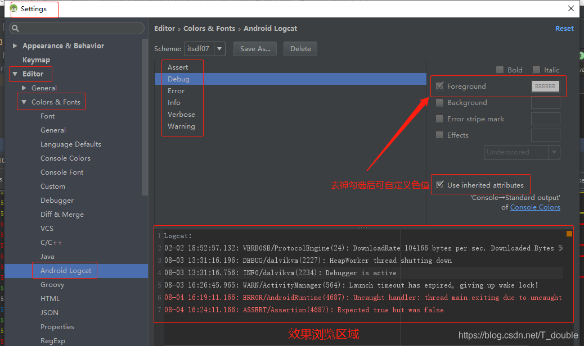Click the search magnifier icon in settings
This screenshot has height=346, width=584.
pos(15,28)
